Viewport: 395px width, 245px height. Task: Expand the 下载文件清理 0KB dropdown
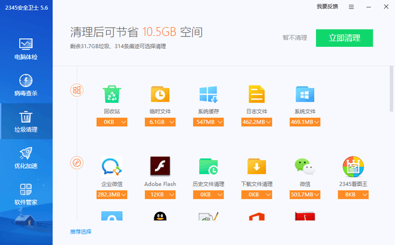click(257, 195)
